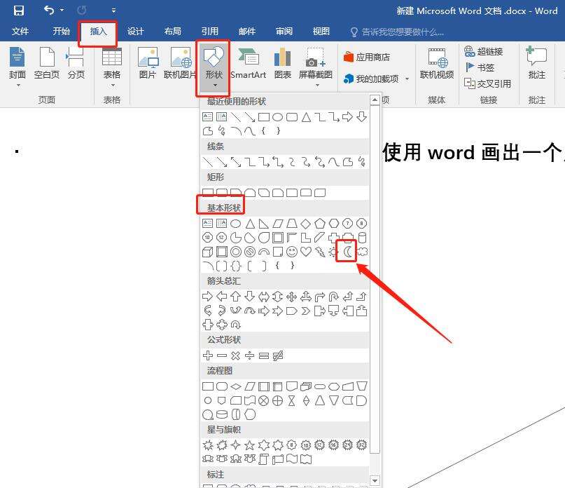
Task: Insert online video with 联机视频
Action: point(437,63)
